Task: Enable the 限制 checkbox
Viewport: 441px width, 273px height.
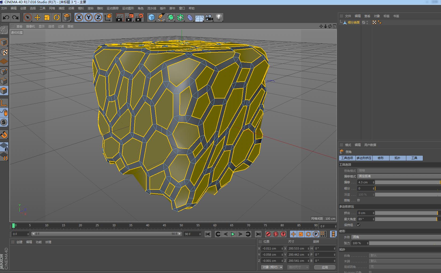Action: (x=359, y=200)
